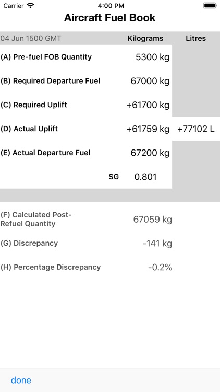The width and height of the screenshot is (220, 392).
Task: Tap the 04 Jun 1500 GMT date
Action: pyautogui.click(x=31, y=38)
